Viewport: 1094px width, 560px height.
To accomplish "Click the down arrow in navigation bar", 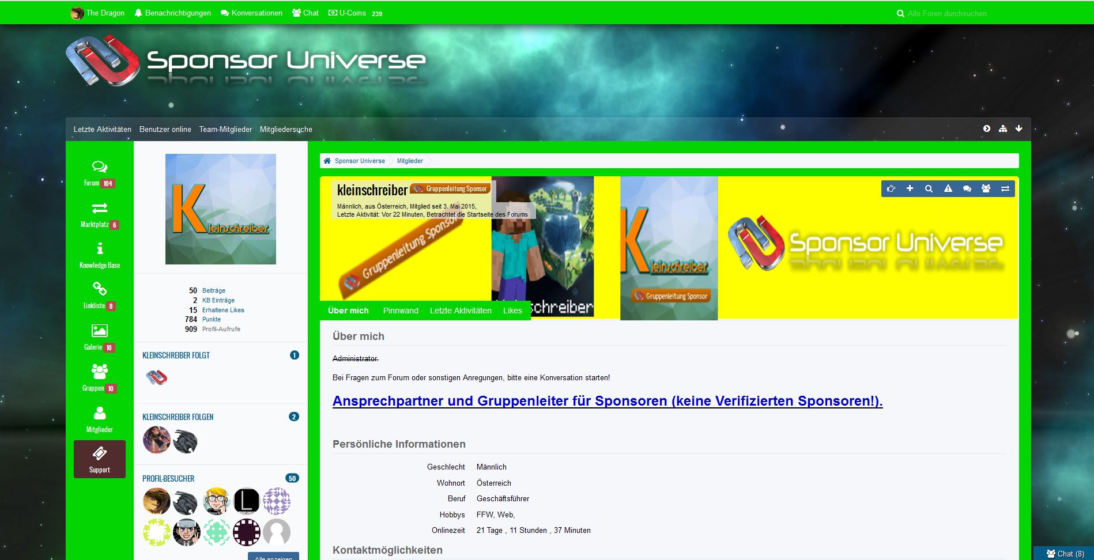I will (1018, 128).
